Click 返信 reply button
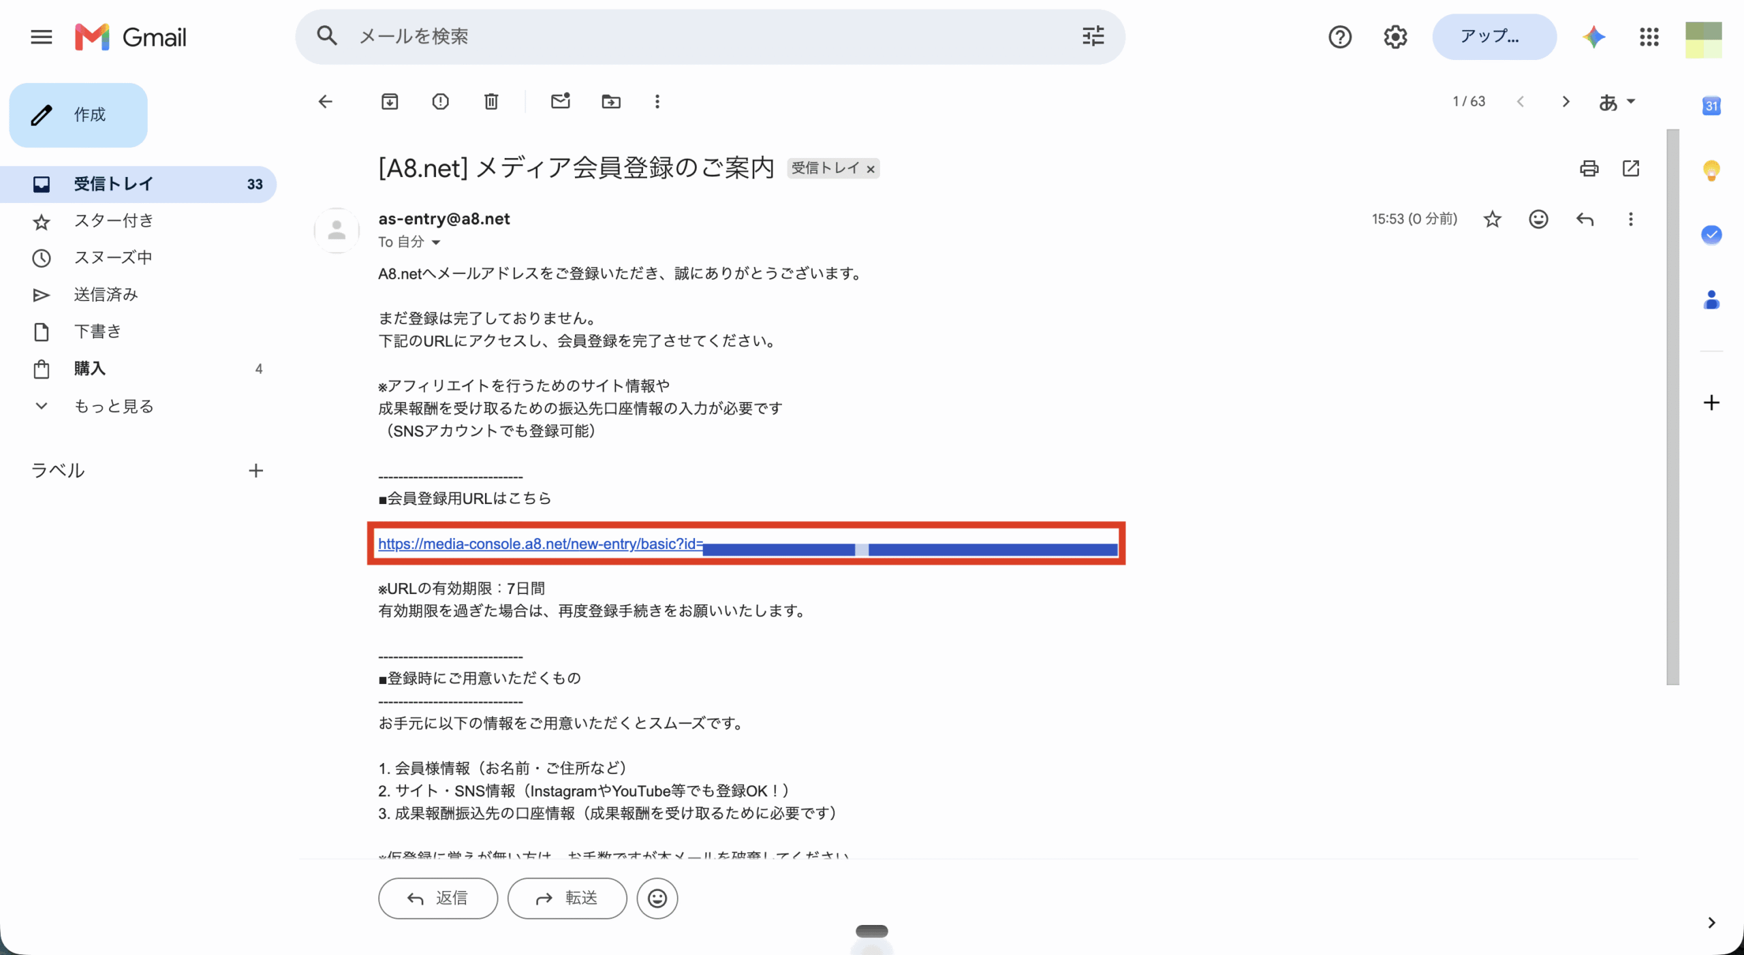Image resolution: width=1744 pixels, height=955 pixels. point(438,898)
